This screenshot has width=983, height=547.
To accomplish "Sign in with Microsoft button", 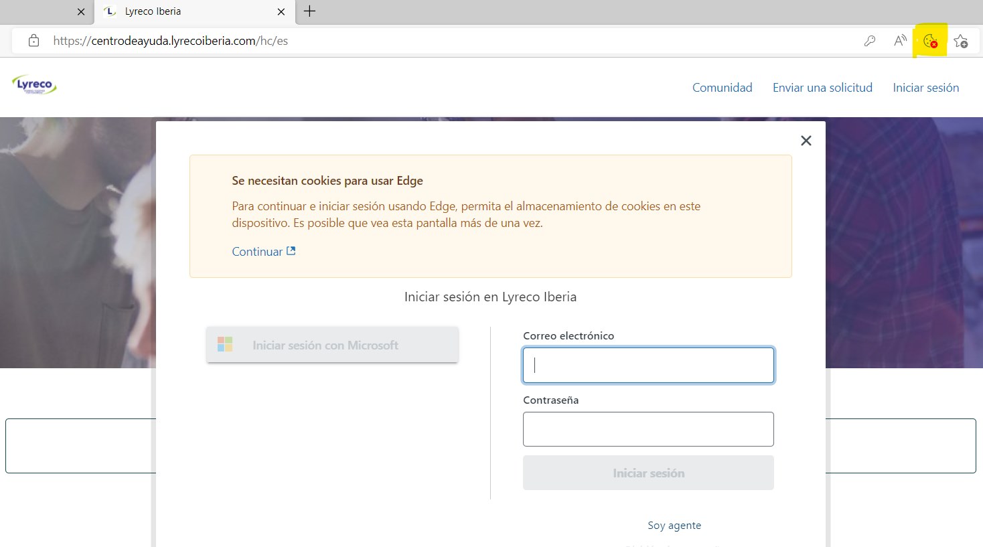I will tap(332, 345).
